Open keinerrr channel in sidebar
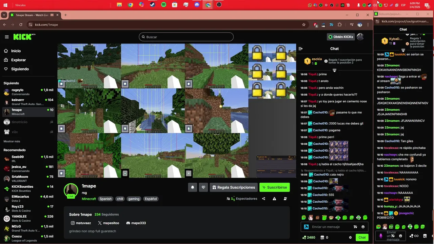 28,102
